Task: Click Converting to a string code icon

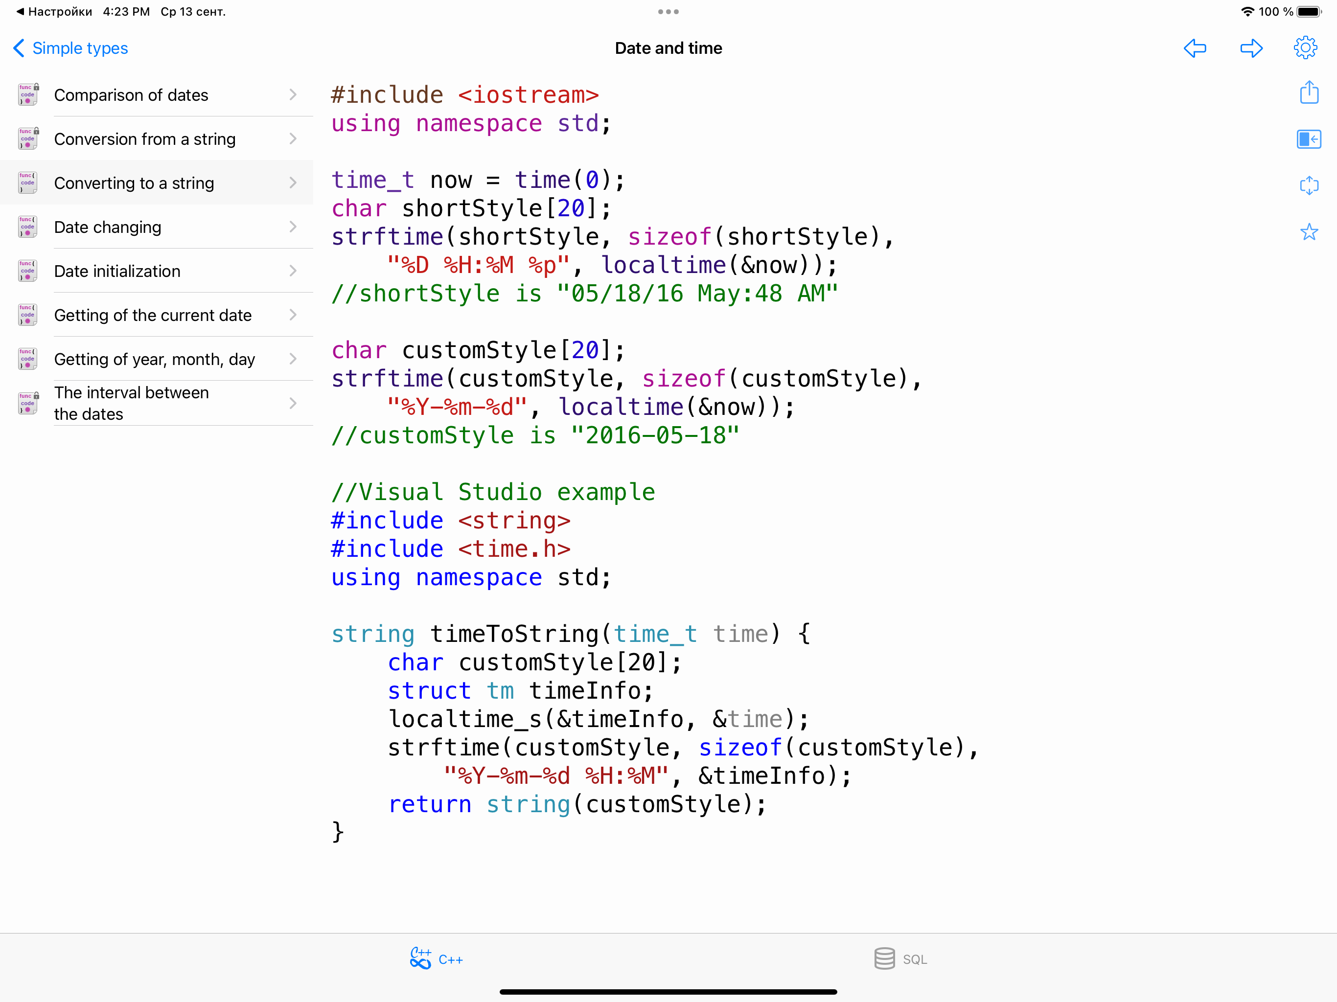Action: [28, 182]
